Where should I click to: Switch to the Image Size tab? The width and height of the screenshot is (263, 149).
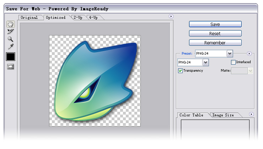tap(223, 115)
